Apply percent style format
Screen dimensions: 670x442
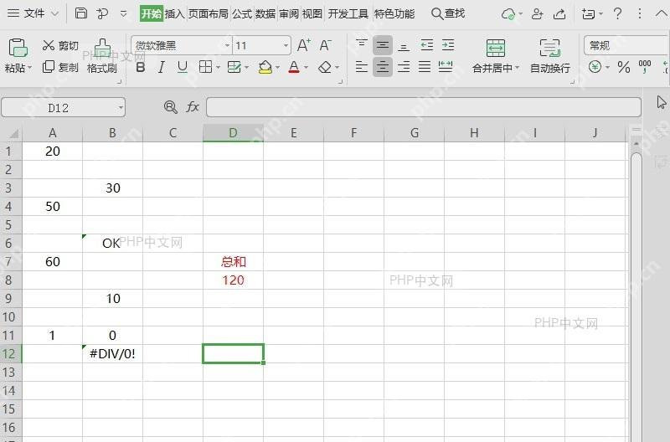pos(624,67)
